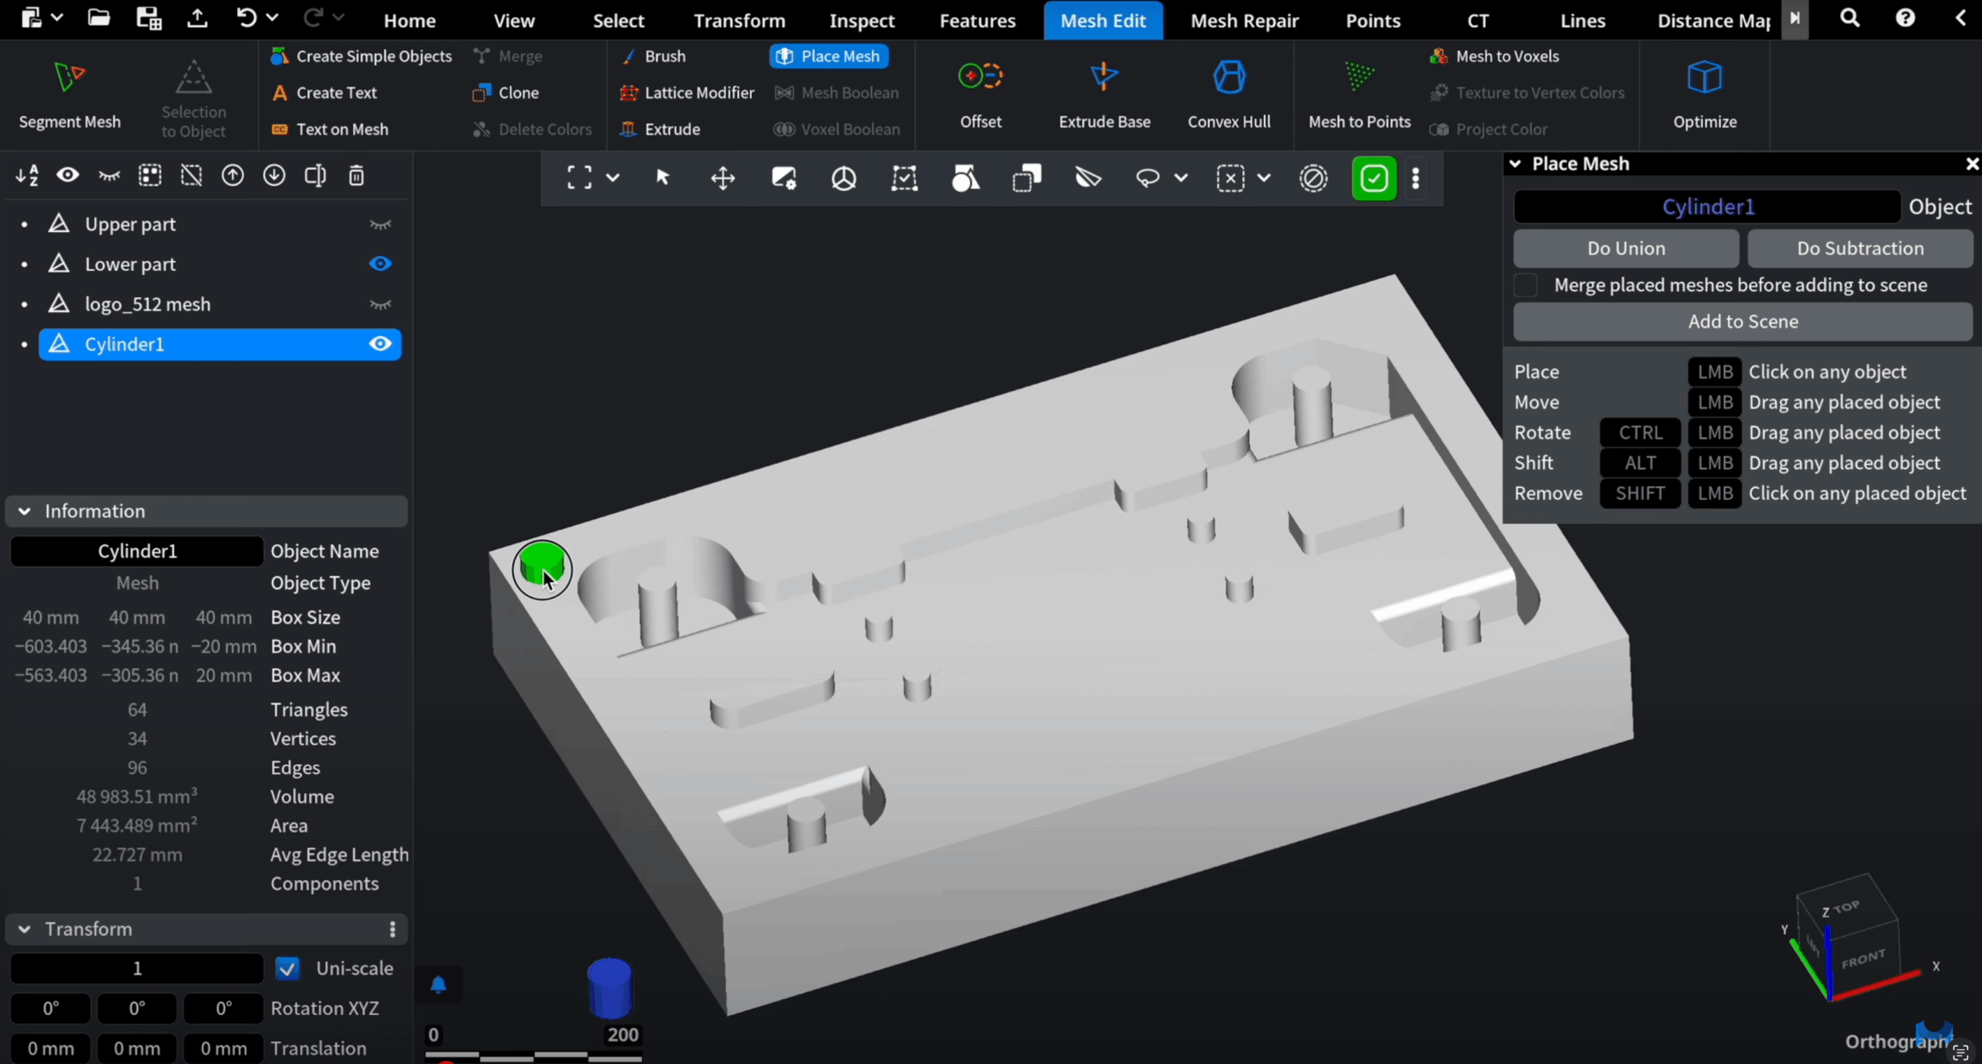This screenshot has width=1982, height=1064.
Task: Collapse the Information panel
Action: pos(25,511)
